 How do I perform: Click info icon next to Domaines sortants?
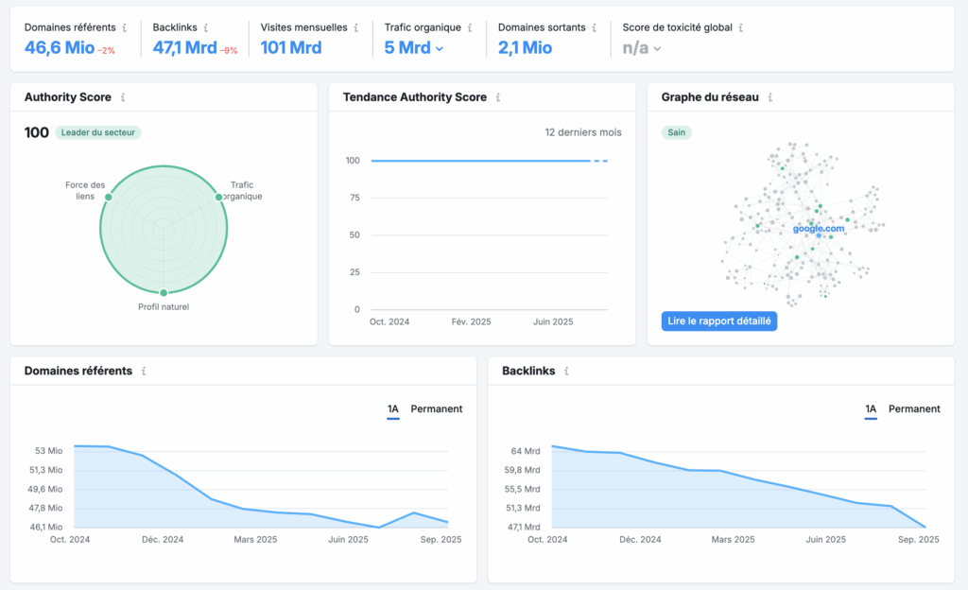pyautogui.click(x=595, y=28)
